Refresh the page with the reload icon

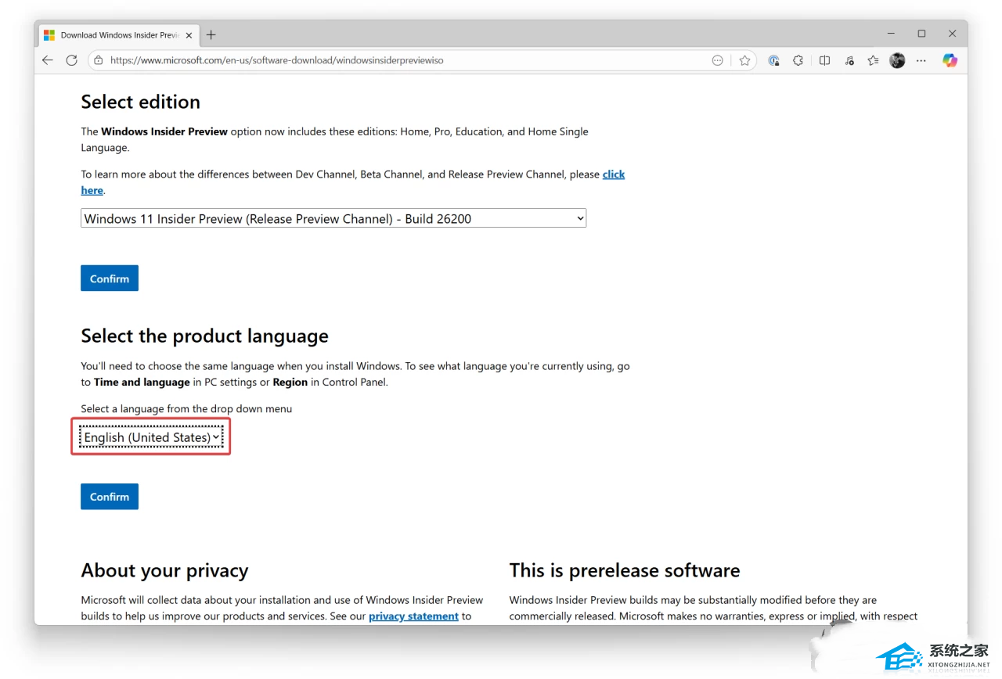[x=71, y=60]
